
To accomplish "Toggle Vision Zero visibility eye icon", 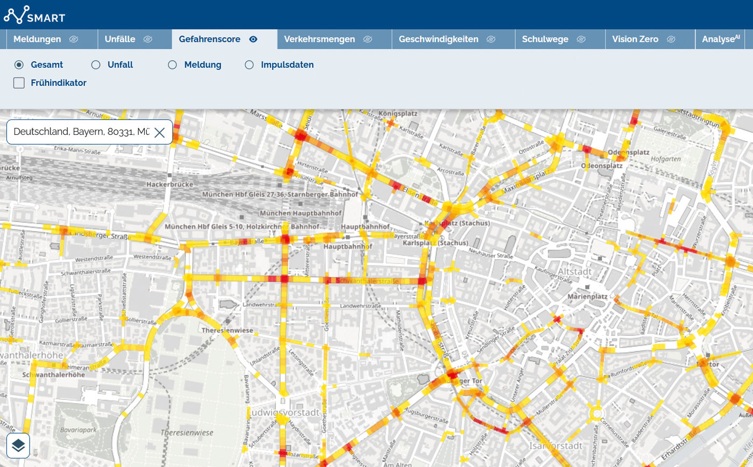I will pyautogui.click(x=671, y=39).
